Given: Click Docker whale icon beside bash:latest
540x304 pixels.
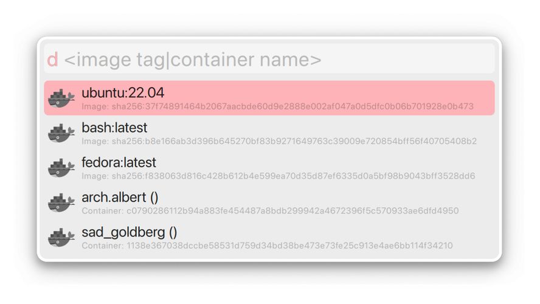Looking at the screenshot, I should 61,133.
